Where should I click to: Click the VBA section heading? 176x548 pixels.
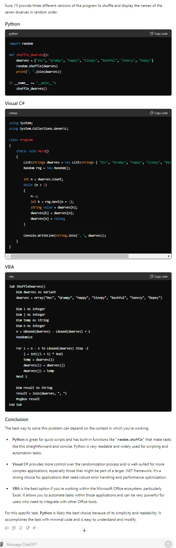click(x=9, y=267)
